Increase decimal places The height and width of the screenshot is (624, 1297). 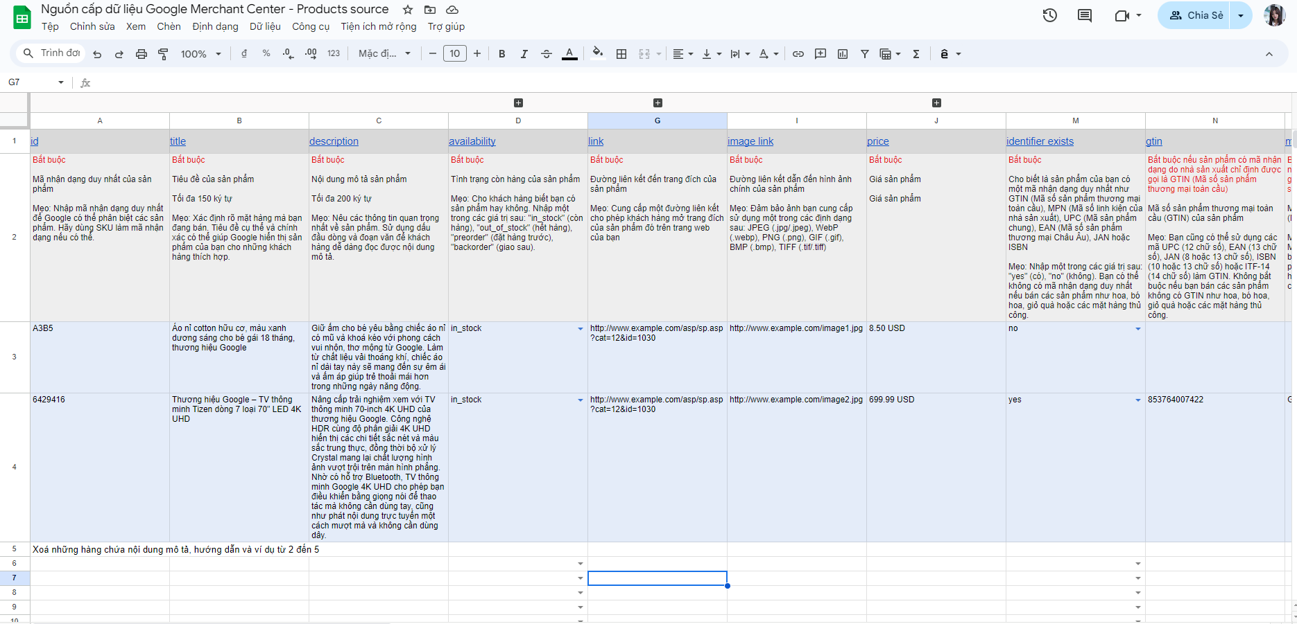[x=311, y=54]
